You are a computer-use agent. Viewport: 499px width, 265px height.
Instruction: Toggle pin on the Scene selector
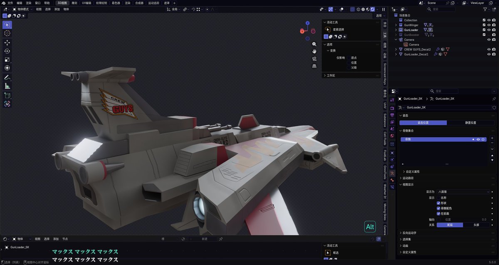click(447, 2)
